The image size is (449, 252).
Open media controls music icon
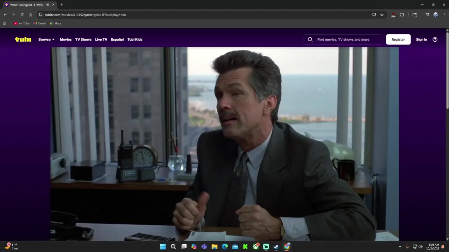click(427, 15)
